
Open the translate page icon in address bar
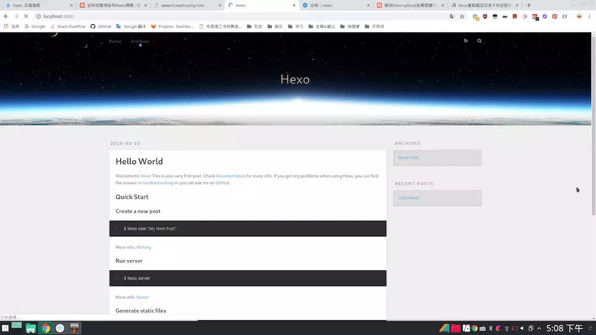point(452,16)
